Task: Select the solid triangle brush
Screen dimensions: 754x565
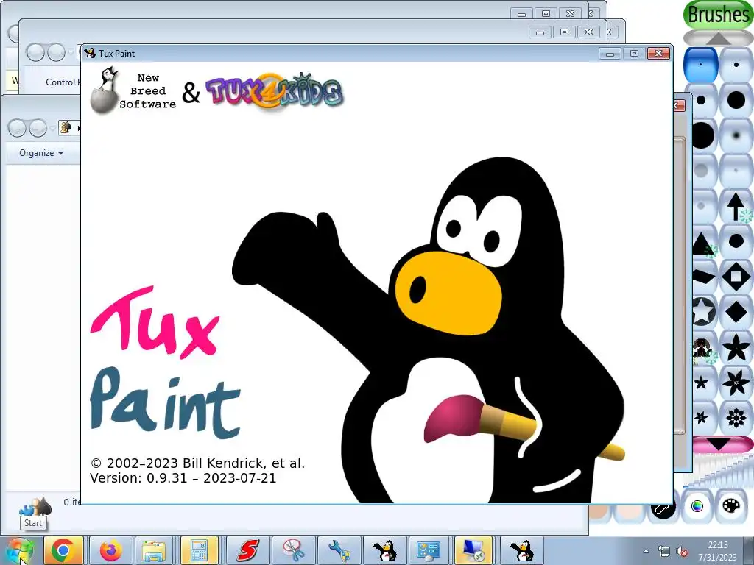Action: click(x=702, y=241)
